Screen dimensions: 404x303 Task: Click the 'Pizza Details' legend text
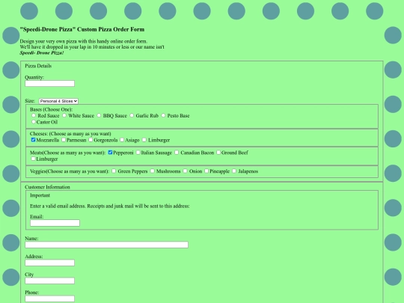coord(38,66)
